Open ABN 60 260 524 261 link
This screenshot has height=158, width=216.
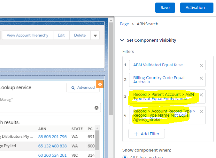[52, 155]
